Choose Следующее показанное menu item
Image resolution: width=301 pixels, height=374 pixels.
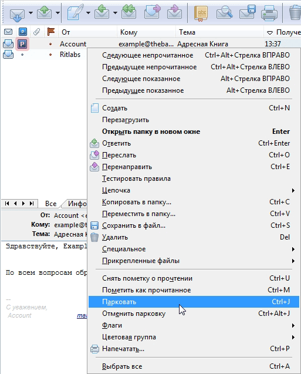(x=193, y=79)
